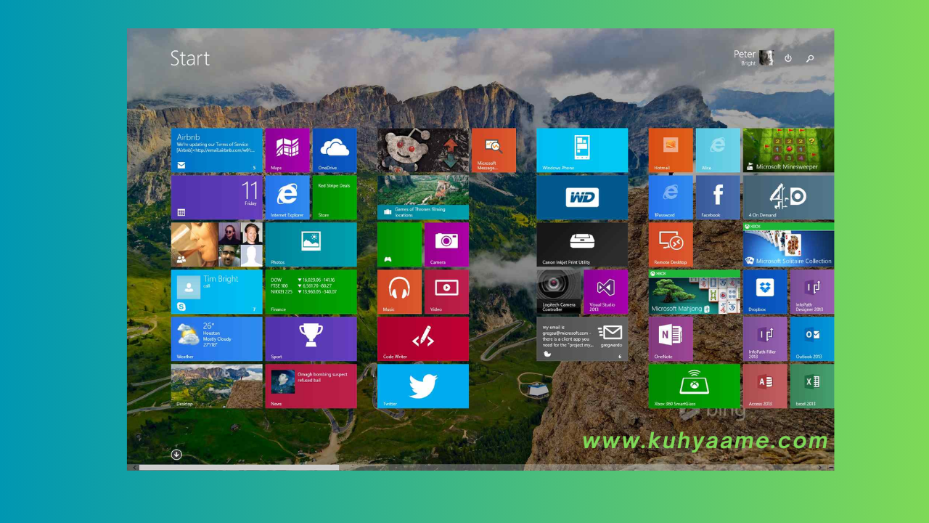Open the Reddit alien tile
Viewport: 929px width, 523px height.
pyautogui.click(x=423, y=150)
